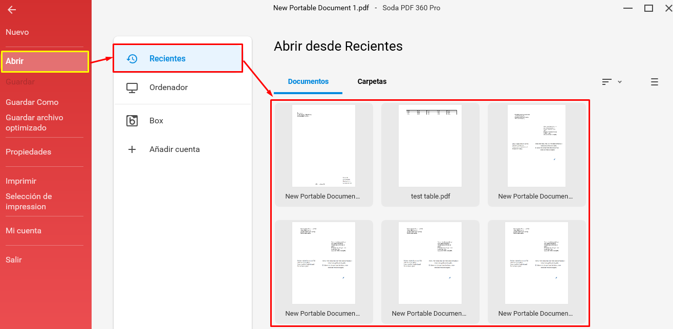Open bottom-middle New Portable Document thumbnail

[430, 263]
